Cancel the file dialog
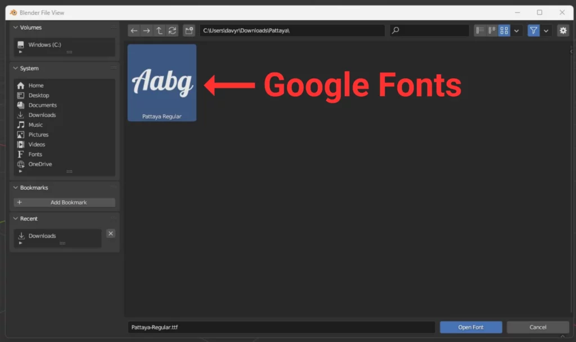 coord(538,327)
